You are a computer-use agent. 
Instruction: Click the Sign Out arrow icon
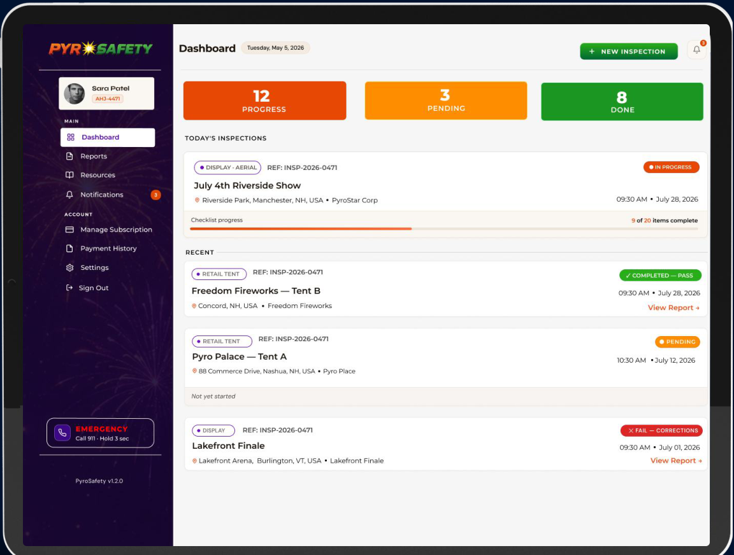69,288
